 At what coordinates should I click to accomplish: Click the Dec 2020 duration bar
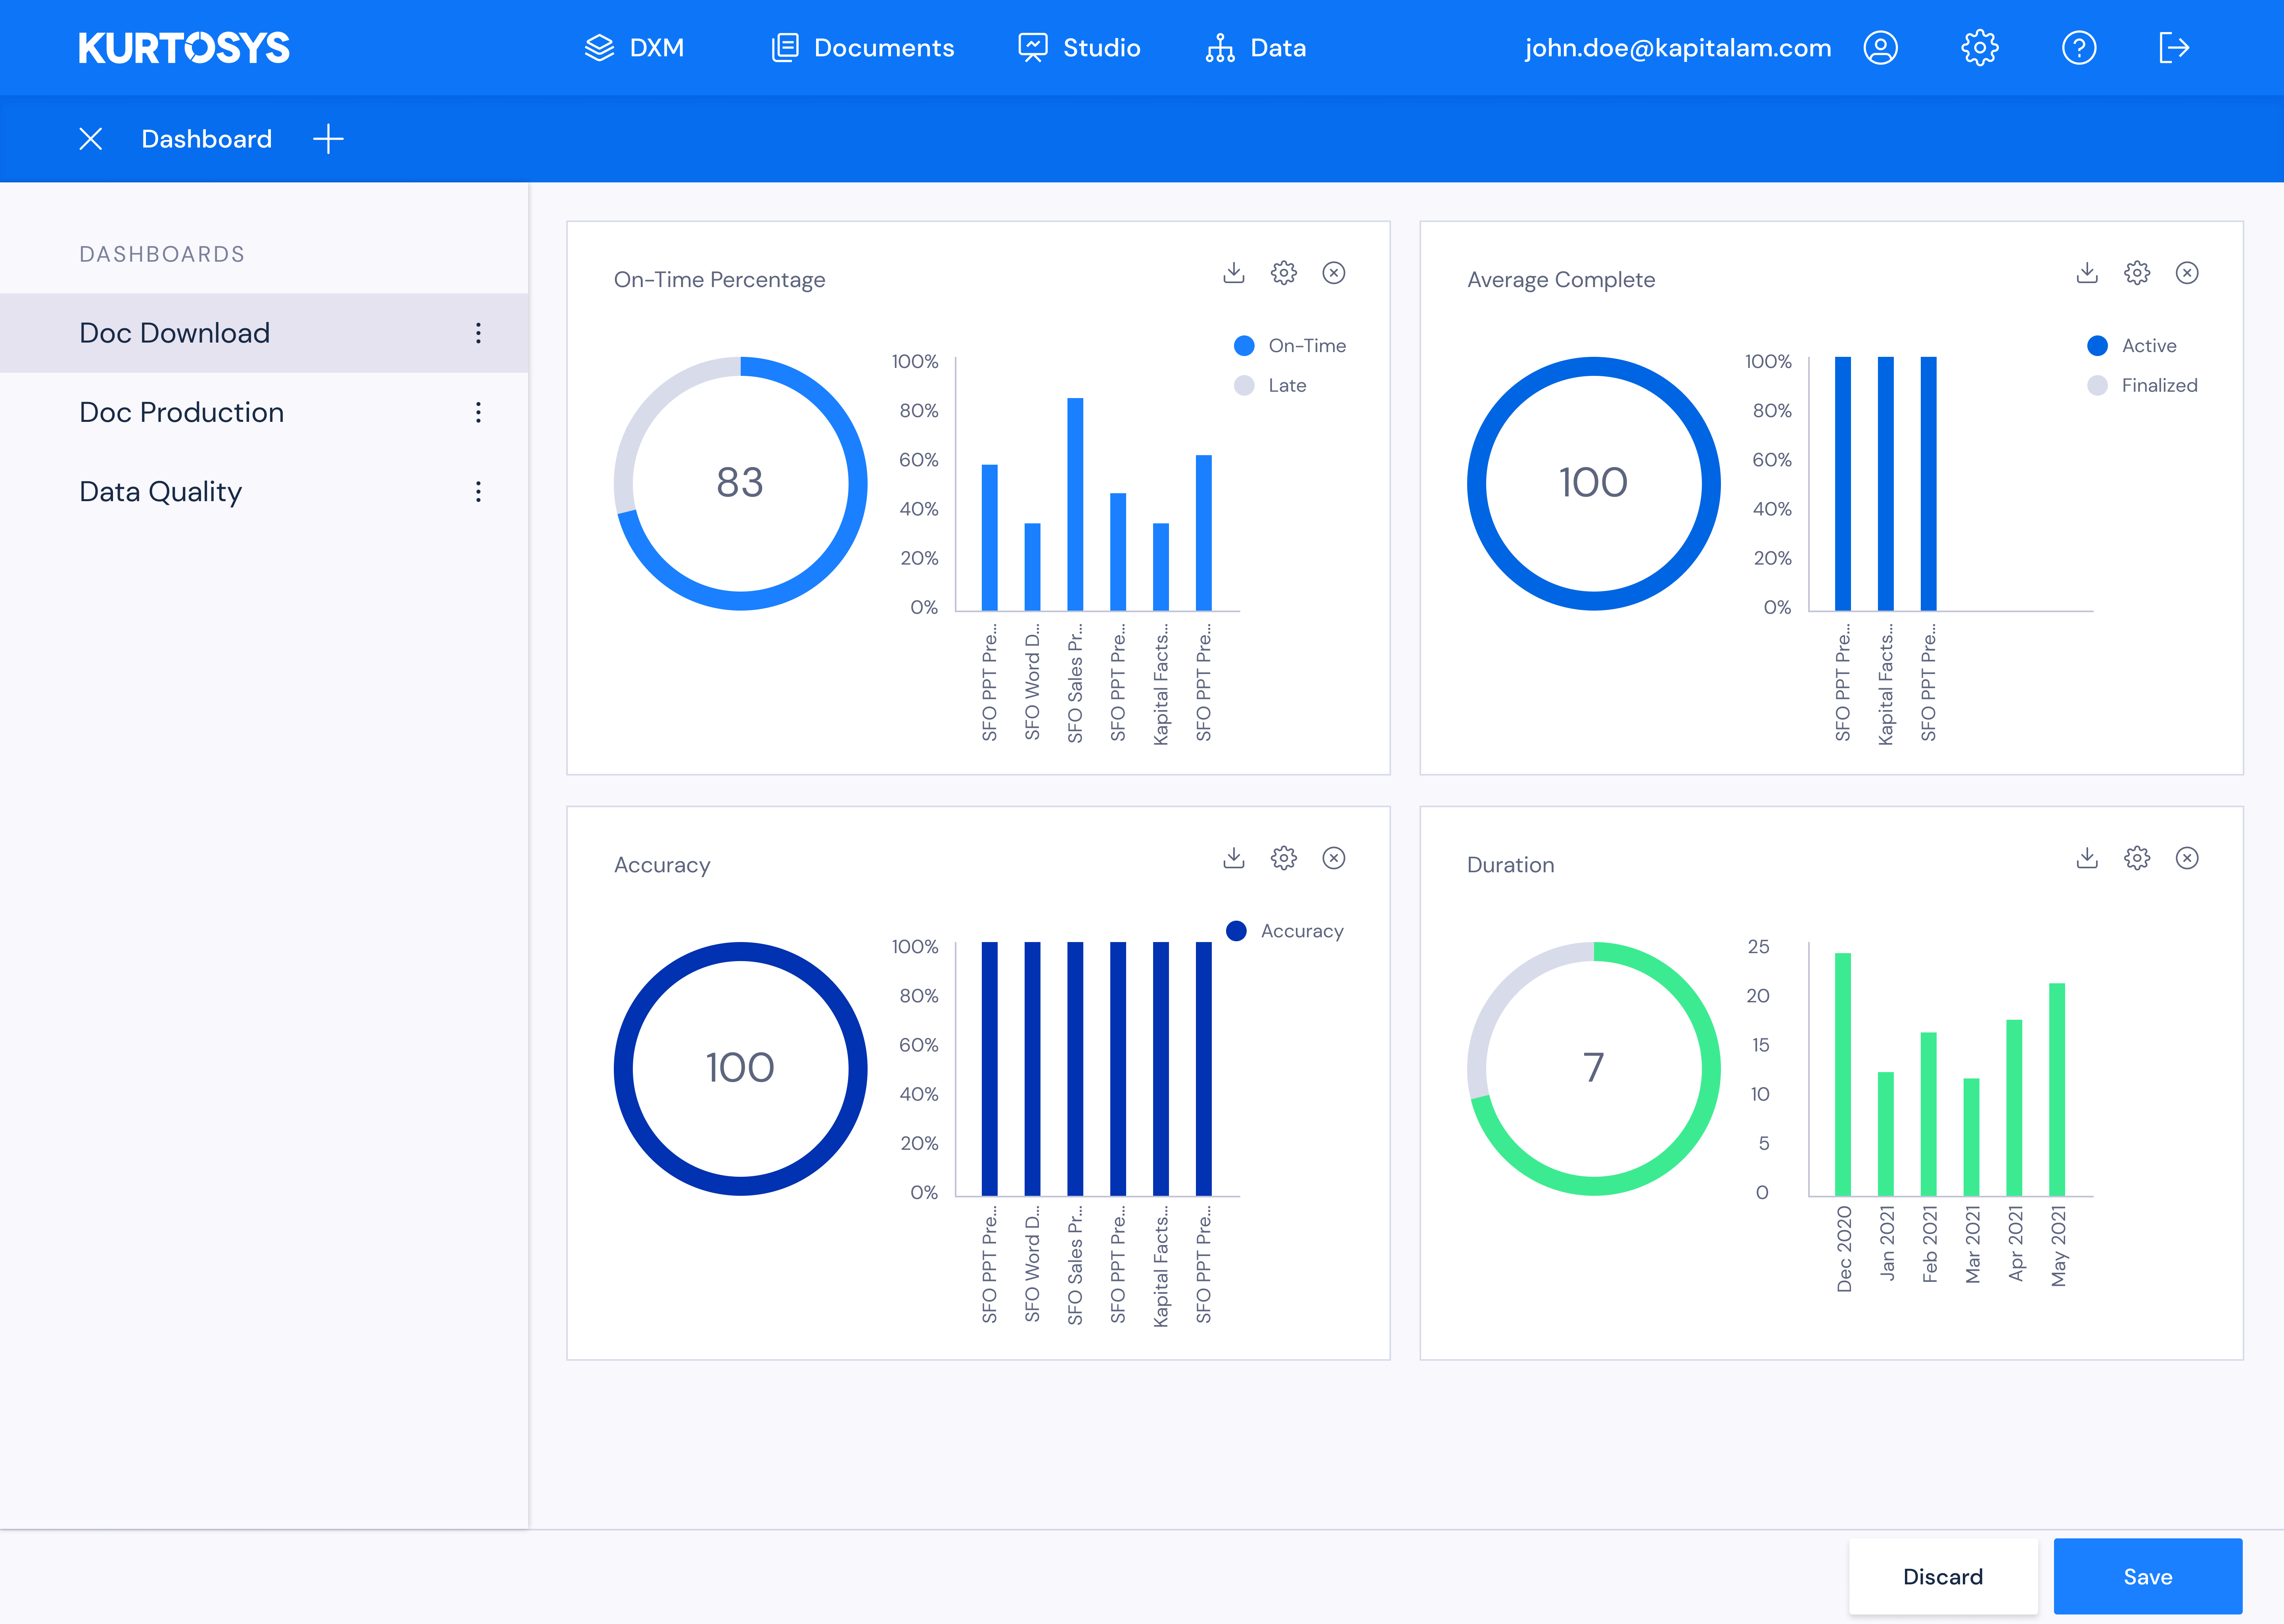1843,1074
